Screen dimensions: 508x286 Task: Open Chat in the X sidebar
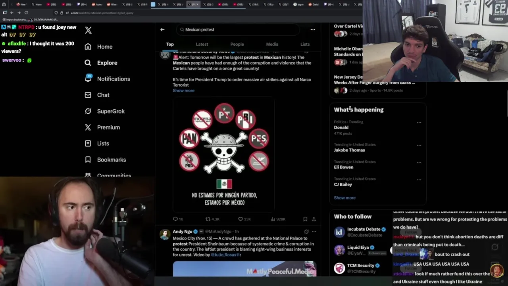tap(103, 95)
